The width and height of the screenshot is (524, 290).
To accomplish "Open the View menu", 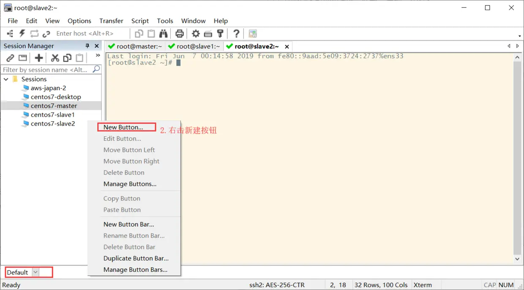I will [52, 21].
